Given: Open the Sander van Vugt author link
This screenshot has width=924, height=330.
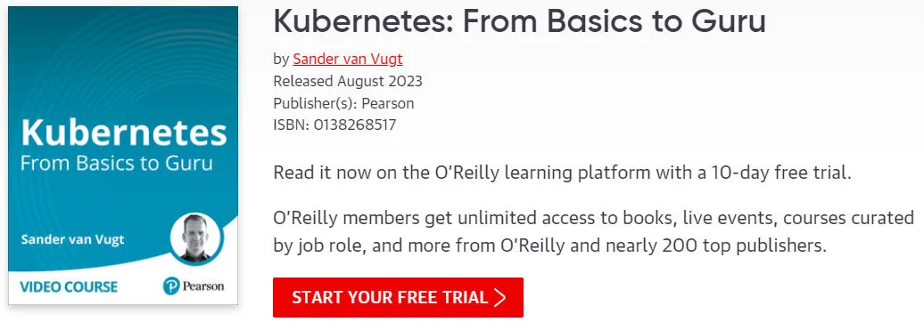Looking at the screenshot, I should pos(348,59).
